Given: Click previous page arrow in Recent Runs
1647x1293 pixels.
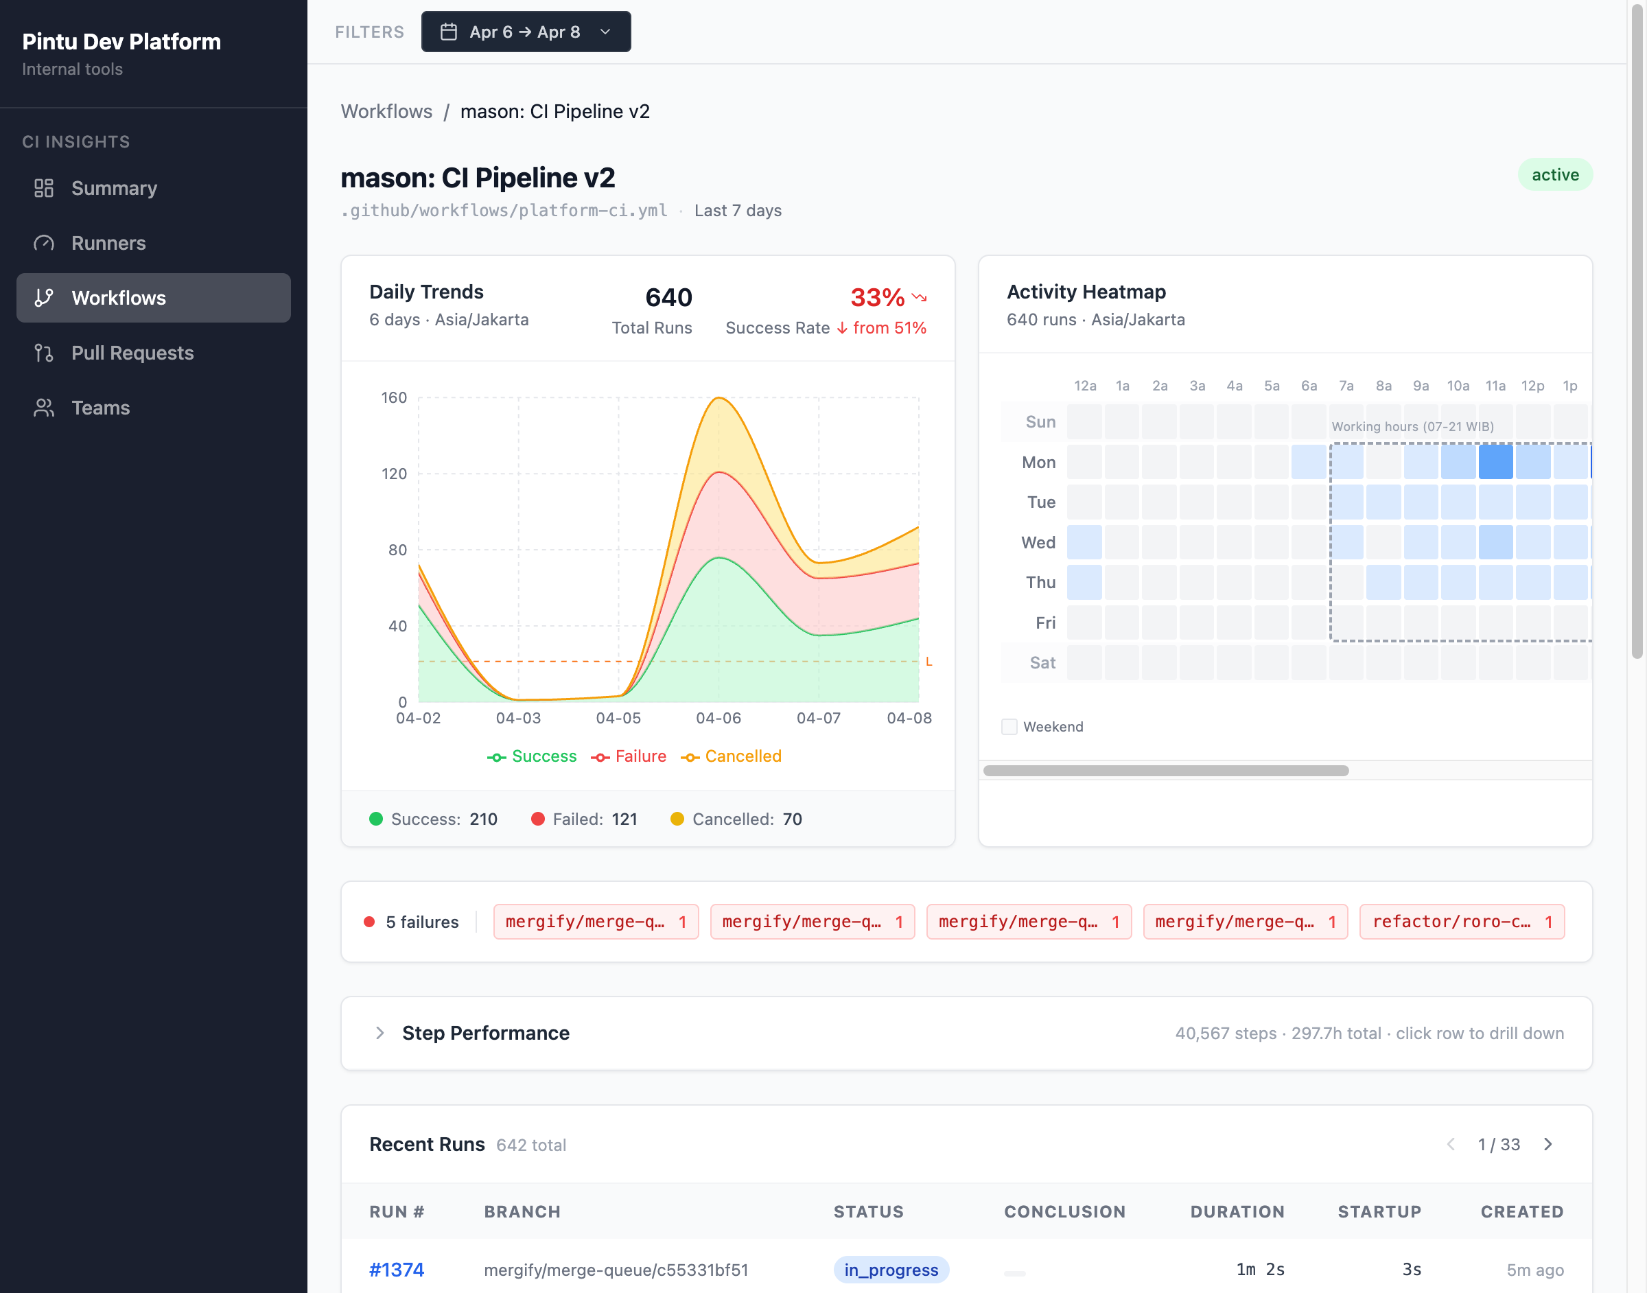Looking at the screenshot, I should (1450, 1144).
